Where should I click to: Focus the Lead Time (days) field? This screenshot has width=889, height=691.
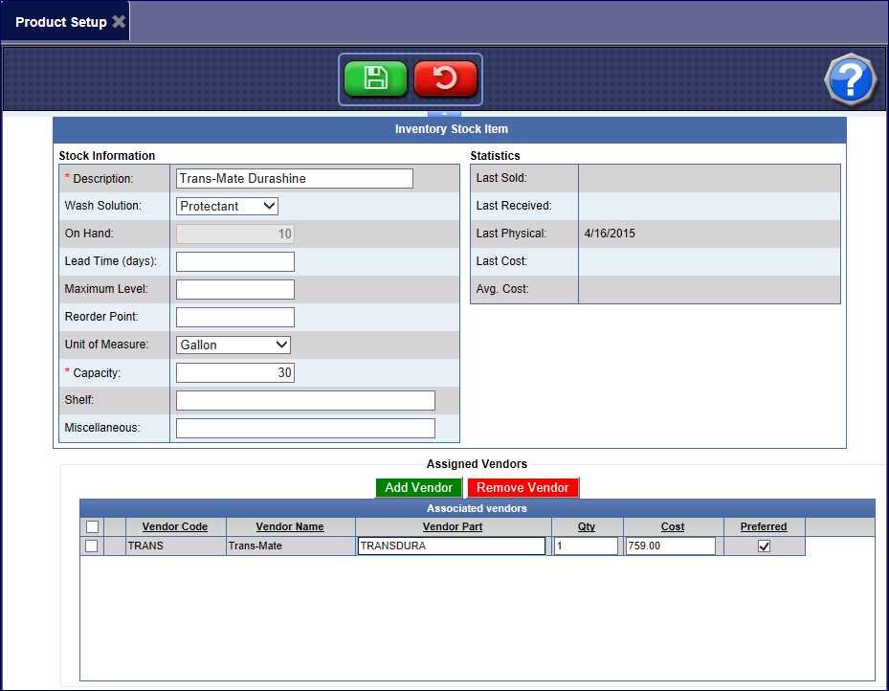tap(235, 261)
